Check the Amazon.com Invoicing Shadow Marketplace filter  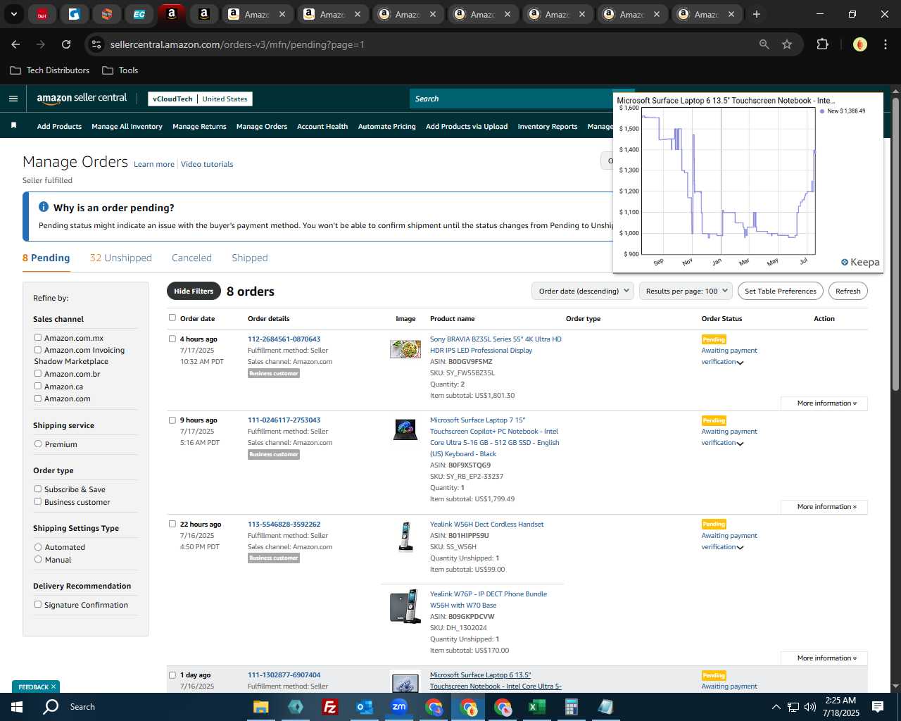click(38, 349)
